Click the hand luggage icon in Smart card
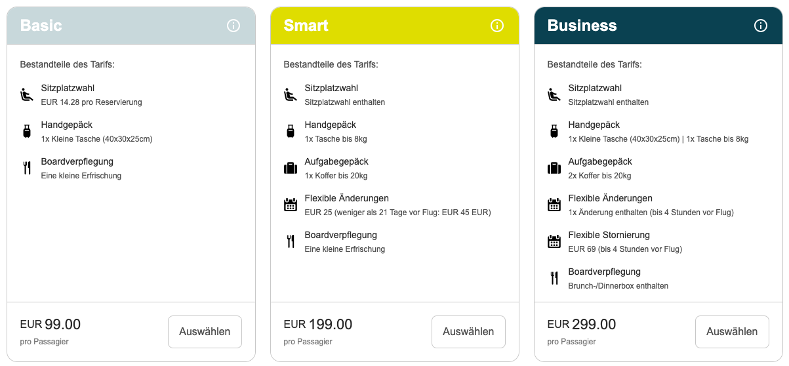The height and width of the screenshot is (366, 789). [291, 131]
